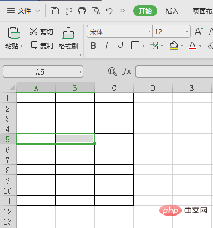The width and height of the screenshot is (213, 228).
Task: Click the eraser clear formatting icon
Action: pos(210,45)
